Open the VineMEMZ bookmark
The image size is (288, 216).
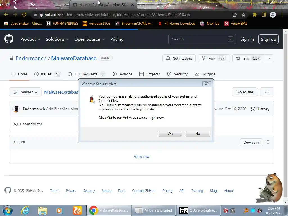pyautogui.click(x=236, y=24)
